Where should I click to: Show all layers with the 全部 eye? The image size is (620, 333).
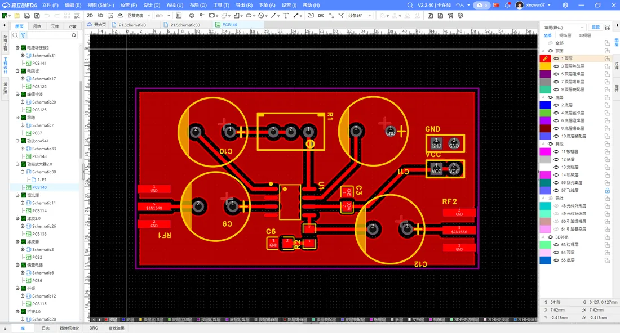[x=550, y=43]
